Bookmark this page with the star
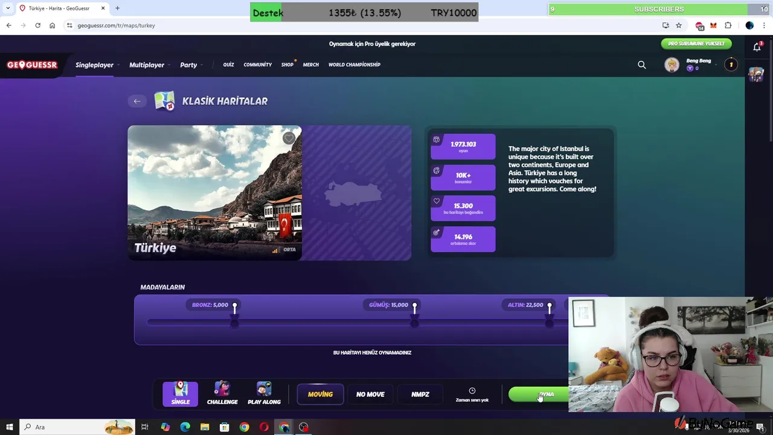 pos(679,25)
